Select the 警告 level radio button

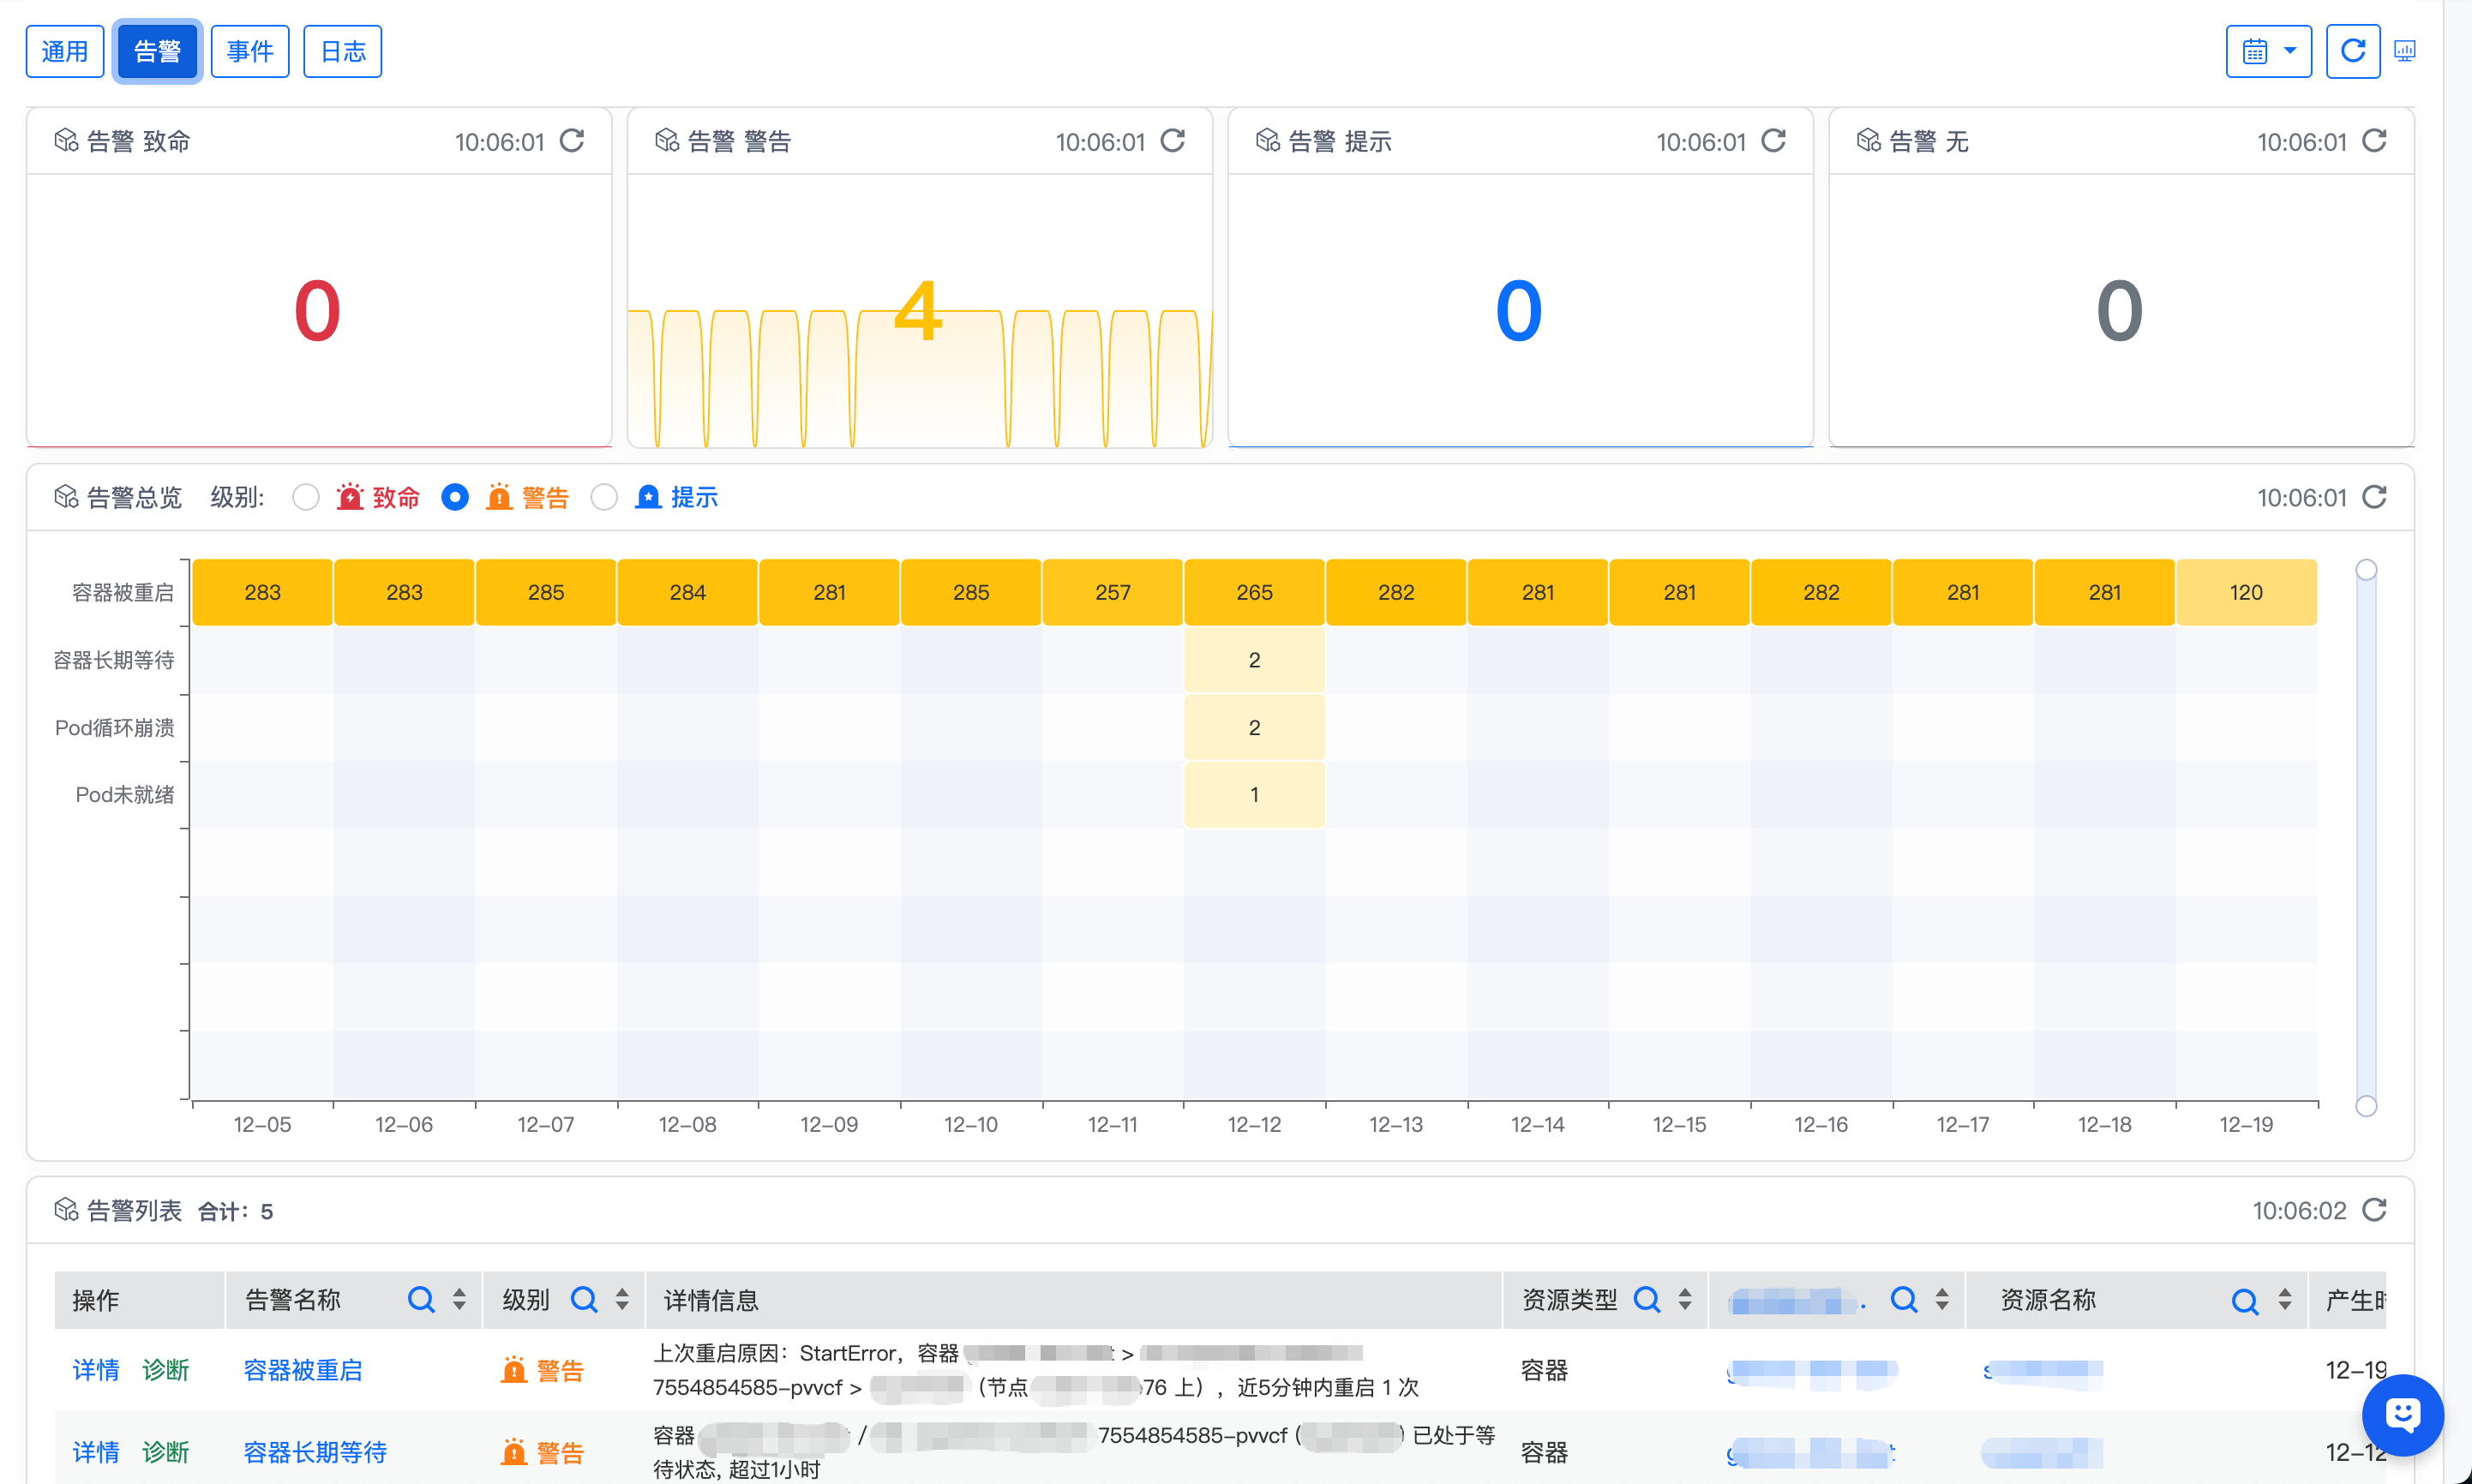(x=455, y=497)
